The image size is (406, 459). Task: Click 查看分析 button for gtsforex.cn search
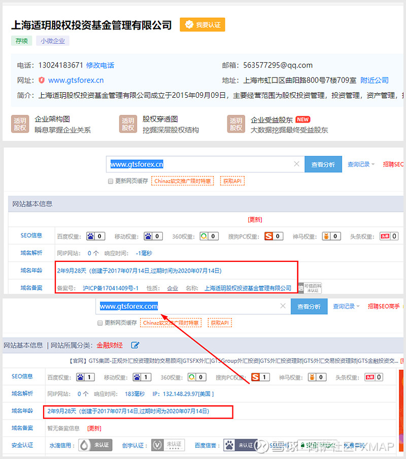pyautogui.click(x=323, y=164)
